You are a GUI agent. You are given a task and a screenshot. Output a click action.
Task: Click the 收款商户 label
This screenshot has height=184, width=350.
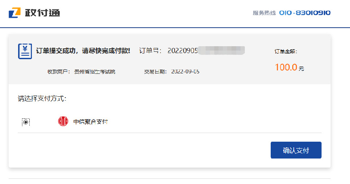click(x=59, y=72)
